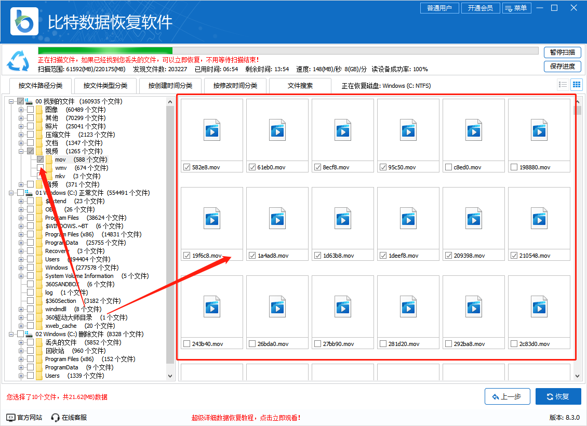
Task: Switch to 按文件类型分类 tab
Action: coord(105,86)
